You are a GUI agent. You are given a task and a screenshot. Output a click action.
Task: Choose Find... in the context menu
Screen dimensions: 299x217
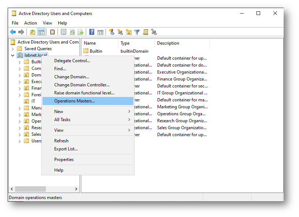tap(88, 69)
